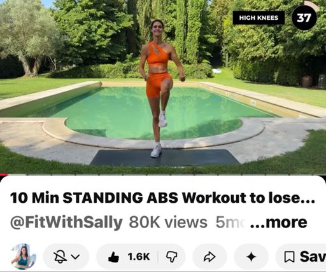Open FitWithSally channel avatar
Viewport: 326px width, 272px height.
click(x=24, y=257)
